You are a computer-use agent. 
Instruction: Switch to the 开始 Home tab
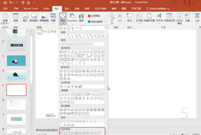click(16, 9)
